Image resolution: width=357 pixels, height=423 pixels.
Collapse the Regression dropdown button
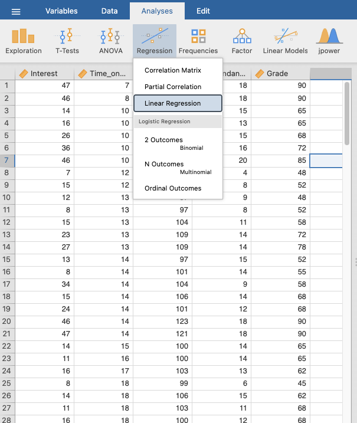tap(155, 41)
